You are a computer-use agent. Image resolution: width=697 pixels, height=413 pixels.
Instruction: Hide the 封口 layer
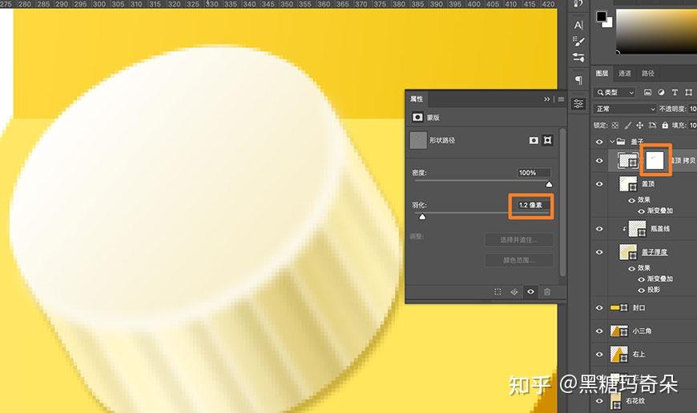point(599,308)
